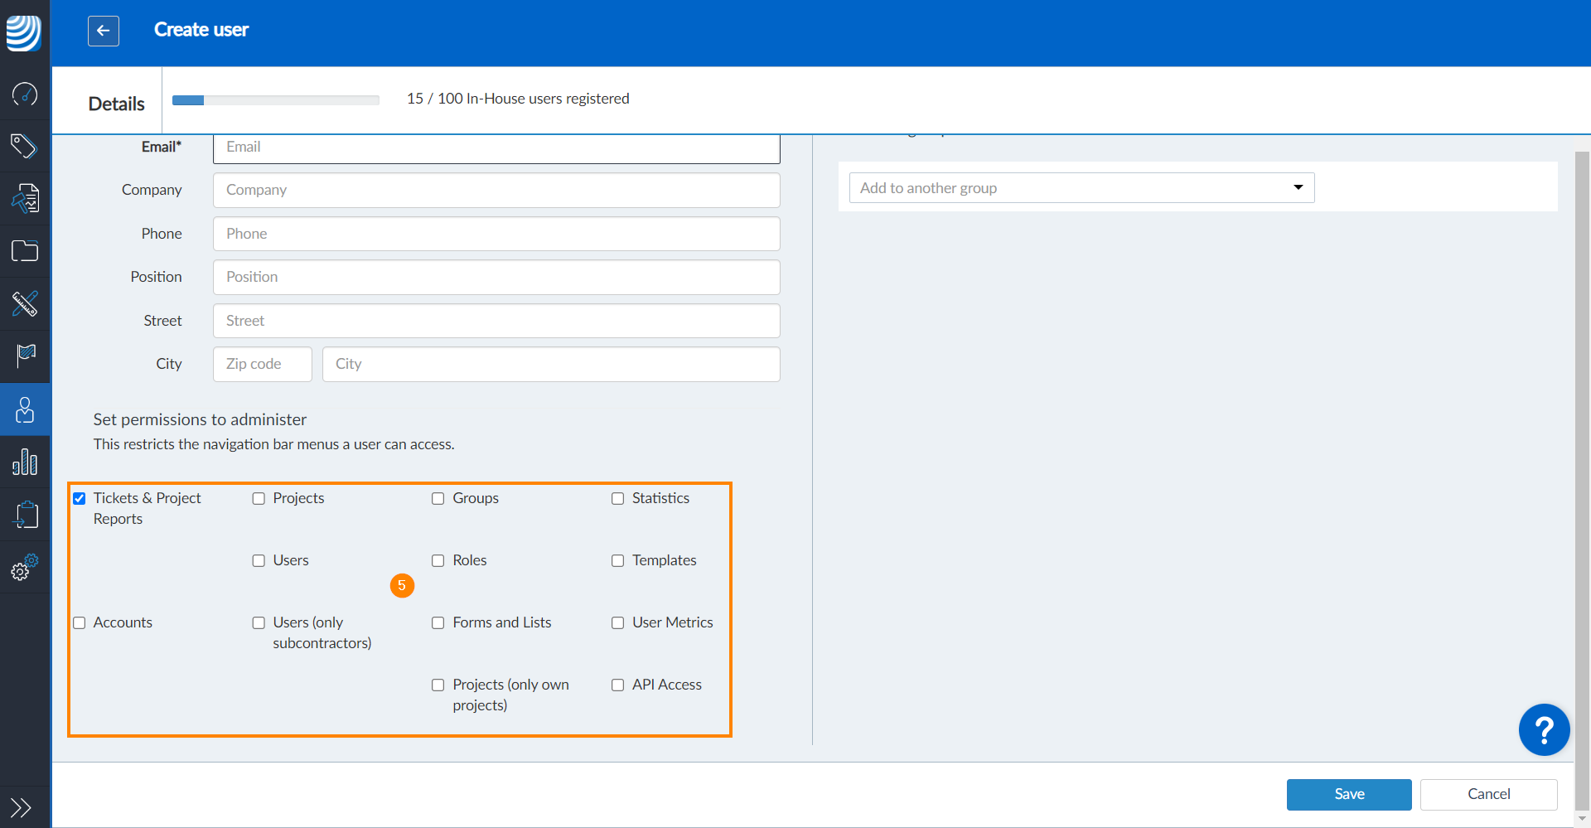Screen dimensions: 1591x828
Task: Open the tickets tag icon in sidebar
Action: pyautogui.click(x=25, y=146)
